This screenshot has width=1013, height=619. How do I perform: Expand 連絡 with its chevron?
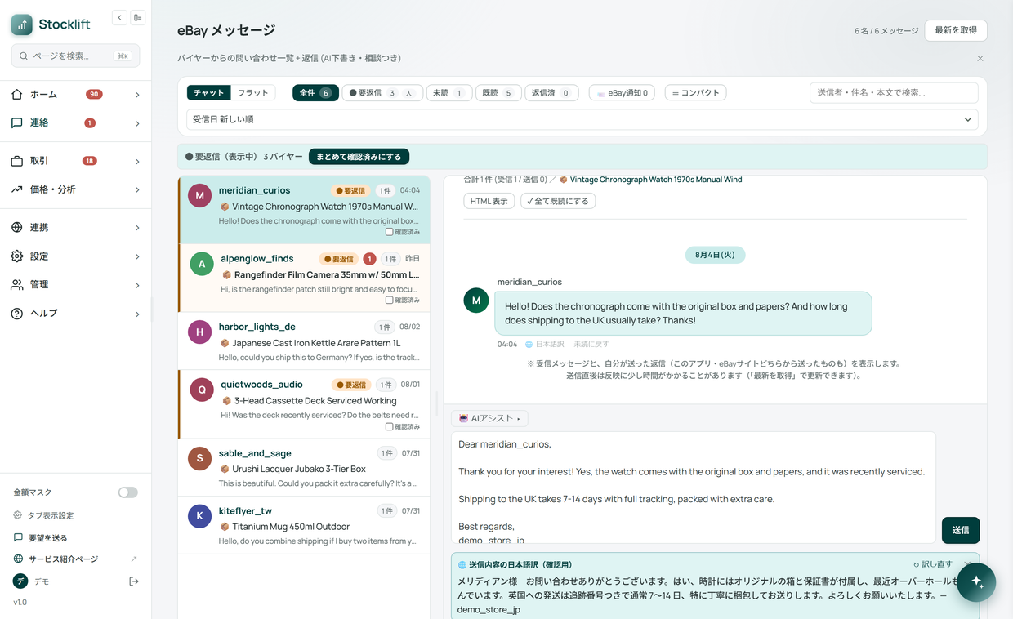point(137,123)
